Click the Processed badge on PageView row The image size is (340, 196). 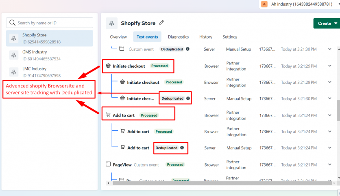point(175,164)
